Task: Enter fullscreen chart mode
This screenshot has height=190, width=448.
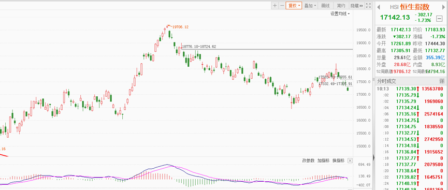Action: pyautogui.click(x=368, y=5)
